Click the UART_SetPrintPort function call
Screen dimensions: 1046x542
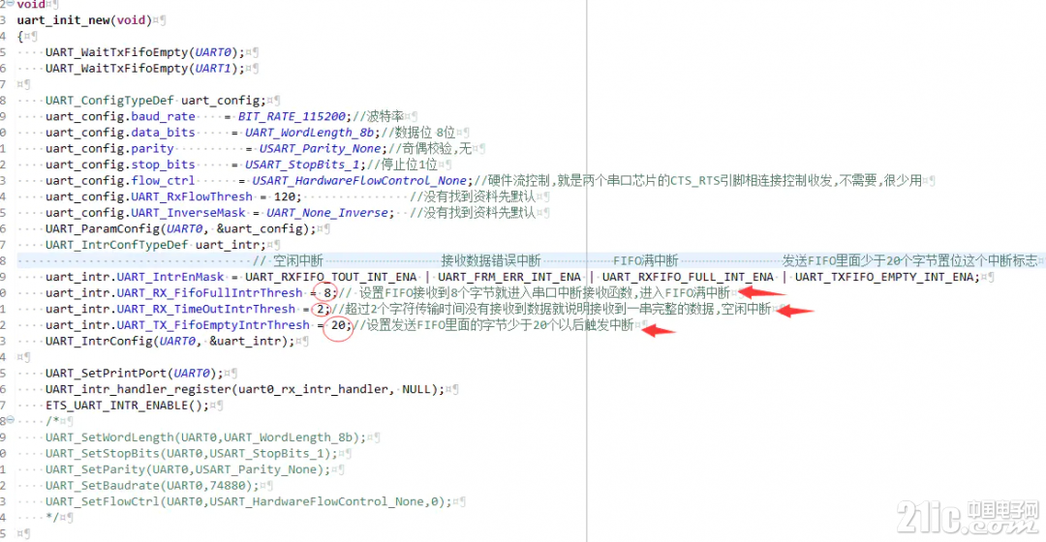(107, 372)
